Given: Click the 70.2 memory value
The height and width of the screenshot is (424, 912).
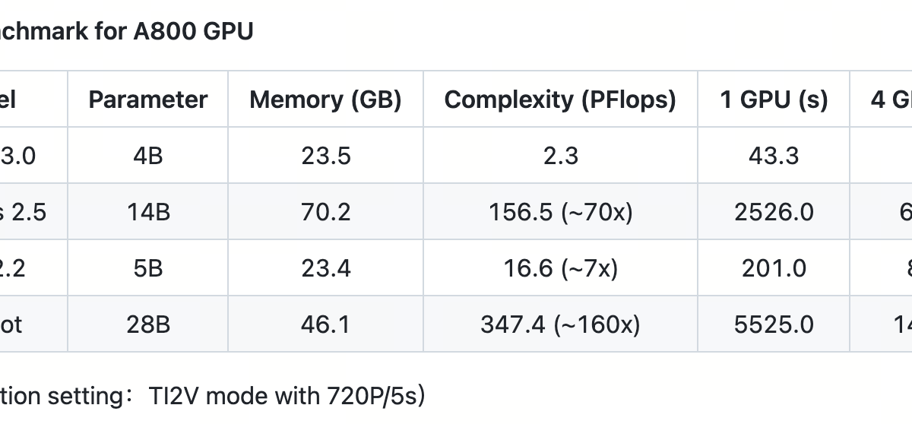Looking at the screenshot, I should coord(325,212).
